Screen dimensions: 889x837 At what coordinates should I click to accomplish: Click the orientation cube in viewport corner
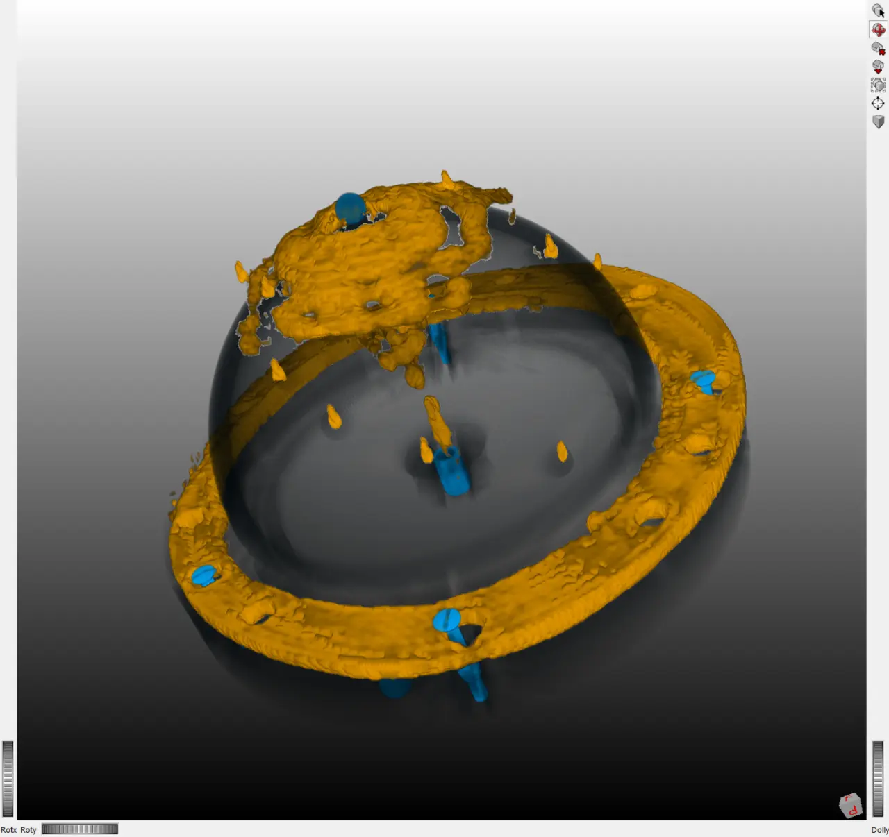[850, 805]
